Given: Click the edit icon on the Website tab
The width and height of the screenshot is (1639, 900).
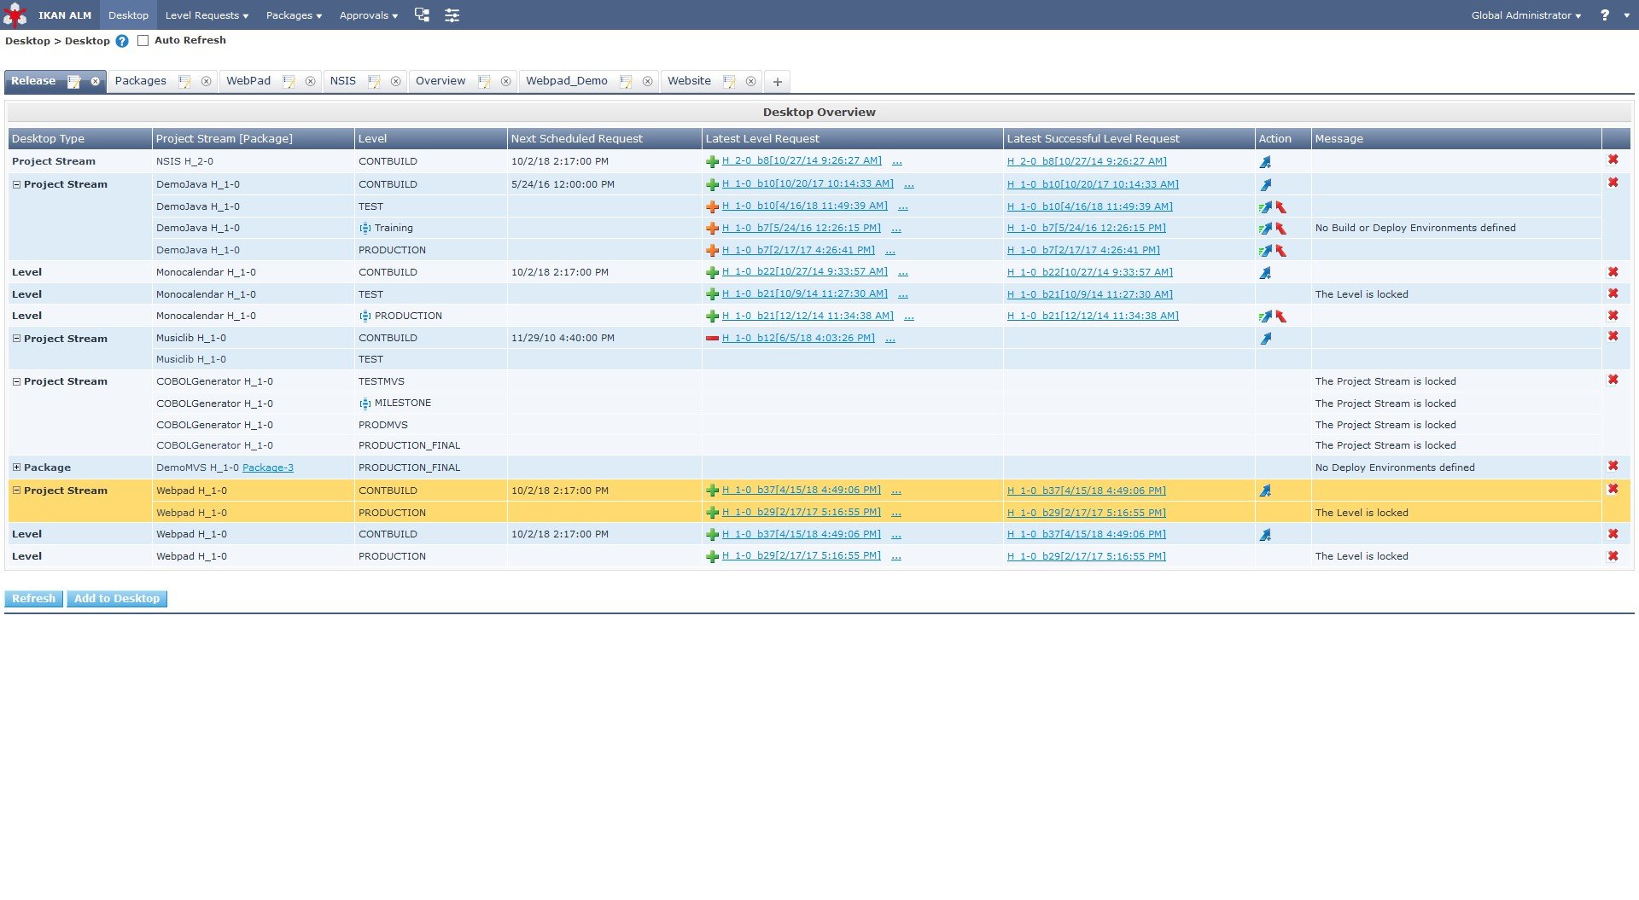Looking at the screenshot, I should pos(729,82).
